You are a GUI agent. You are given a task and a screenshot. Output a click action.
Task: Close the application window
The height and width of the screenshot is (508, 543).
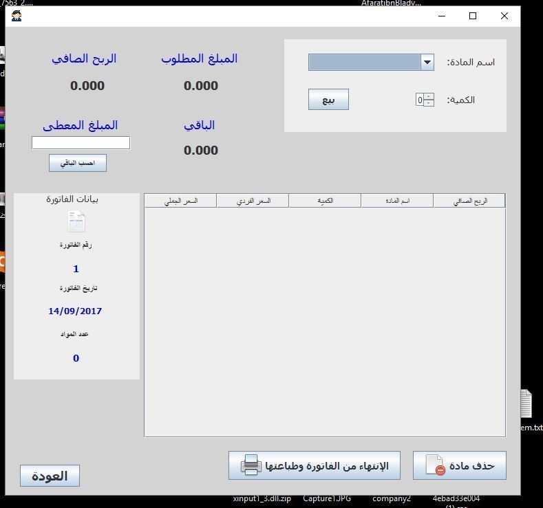point(504,16)
